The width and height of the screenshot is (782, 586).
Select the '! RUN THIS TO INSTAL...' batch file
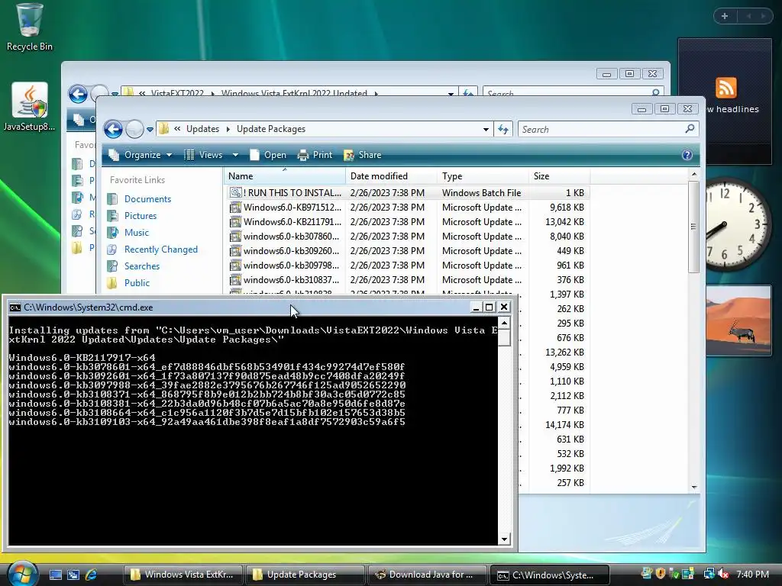tap(407, 193)
